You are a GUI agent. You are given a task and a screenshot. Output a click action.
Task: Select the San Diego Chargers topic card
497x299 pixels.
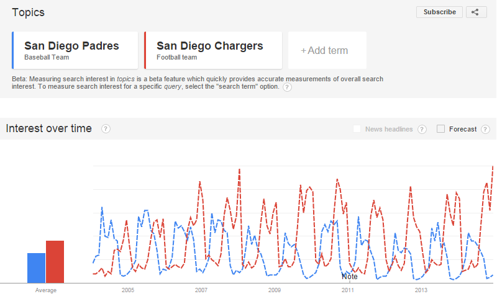click(212, 50)
